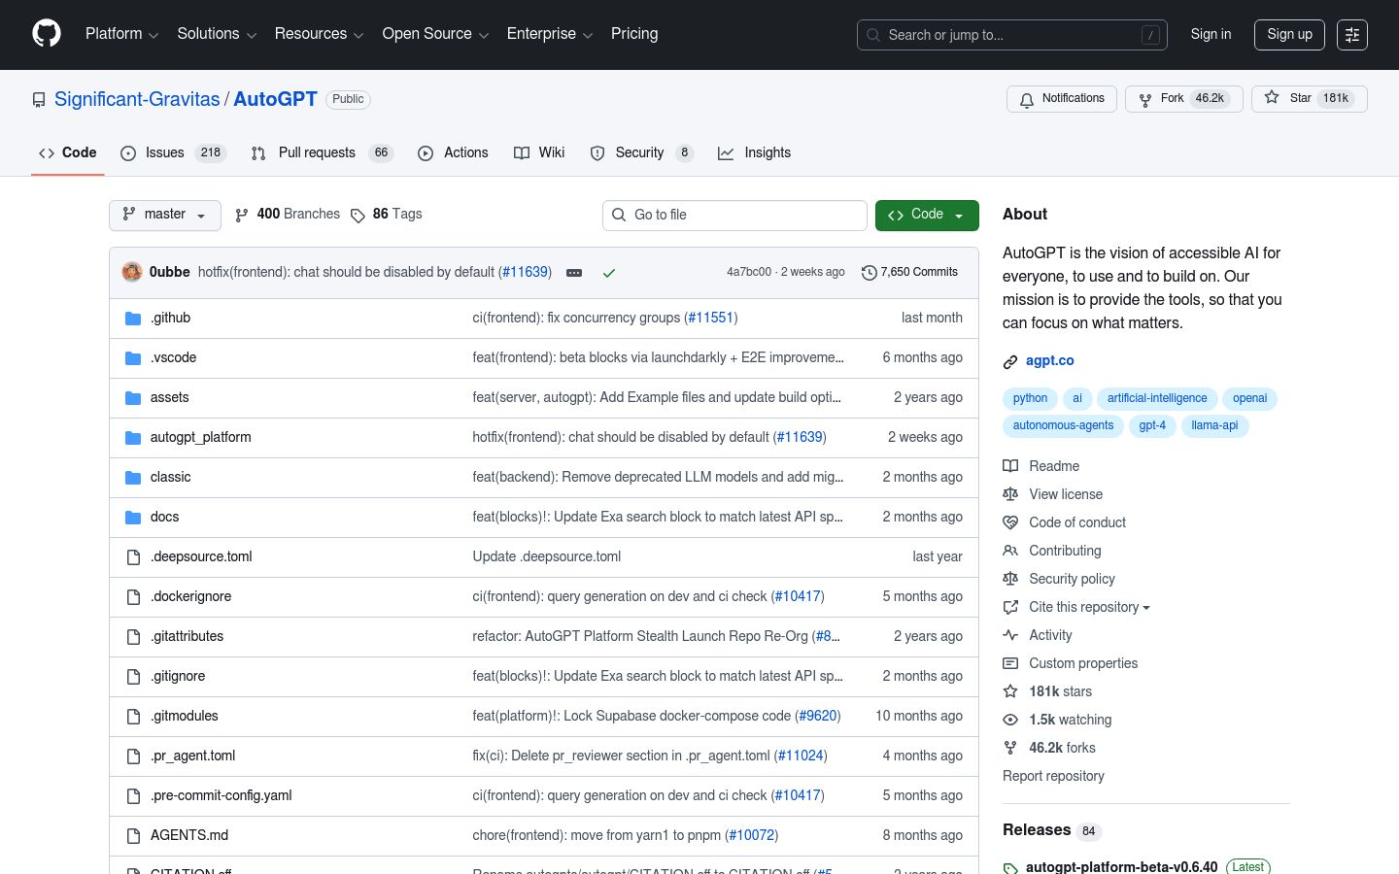Click the Sign up button

(1289, 35)
